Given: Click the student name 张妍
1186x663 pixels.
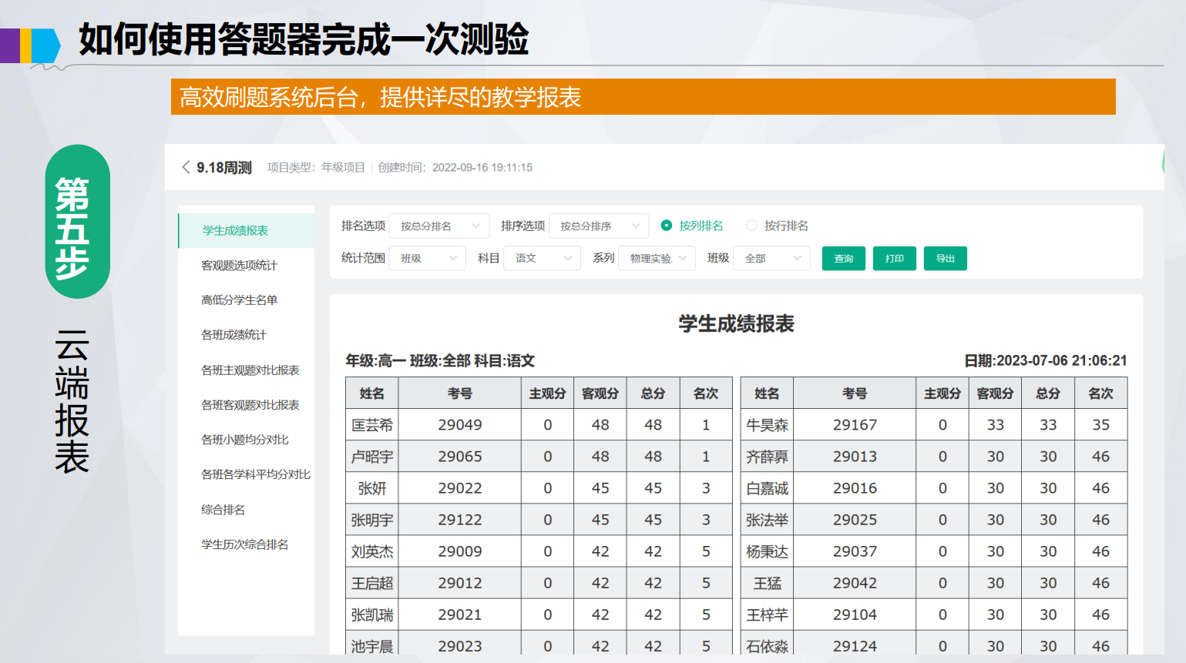Looking at the screenshot, I should click(x=372, y=488).
